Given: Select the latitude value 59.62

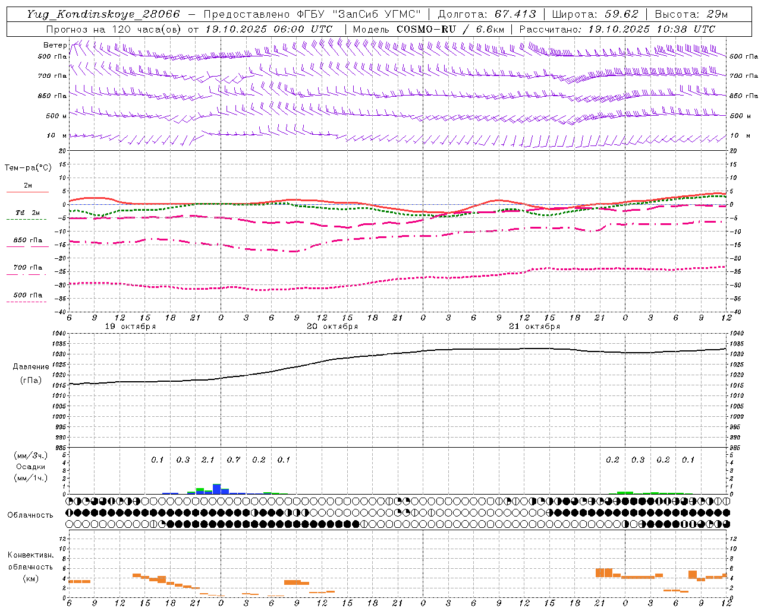Looking at the screenshot, I should (x=622, y=14).
